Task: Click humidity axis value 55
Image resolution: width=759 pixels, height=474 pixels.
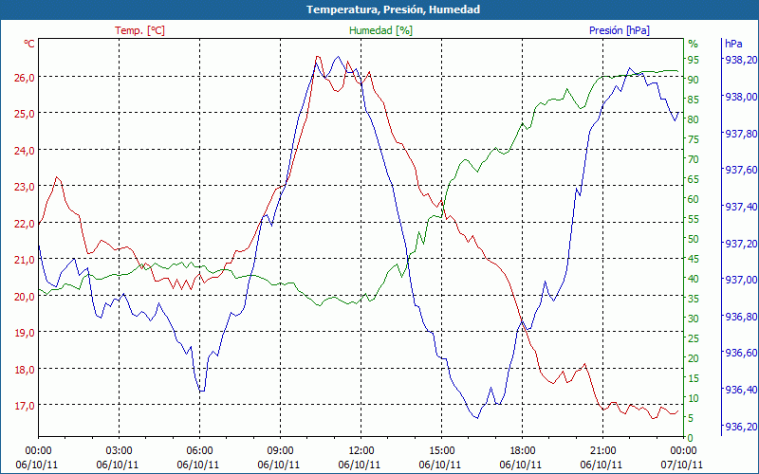Action: point(694,219)
